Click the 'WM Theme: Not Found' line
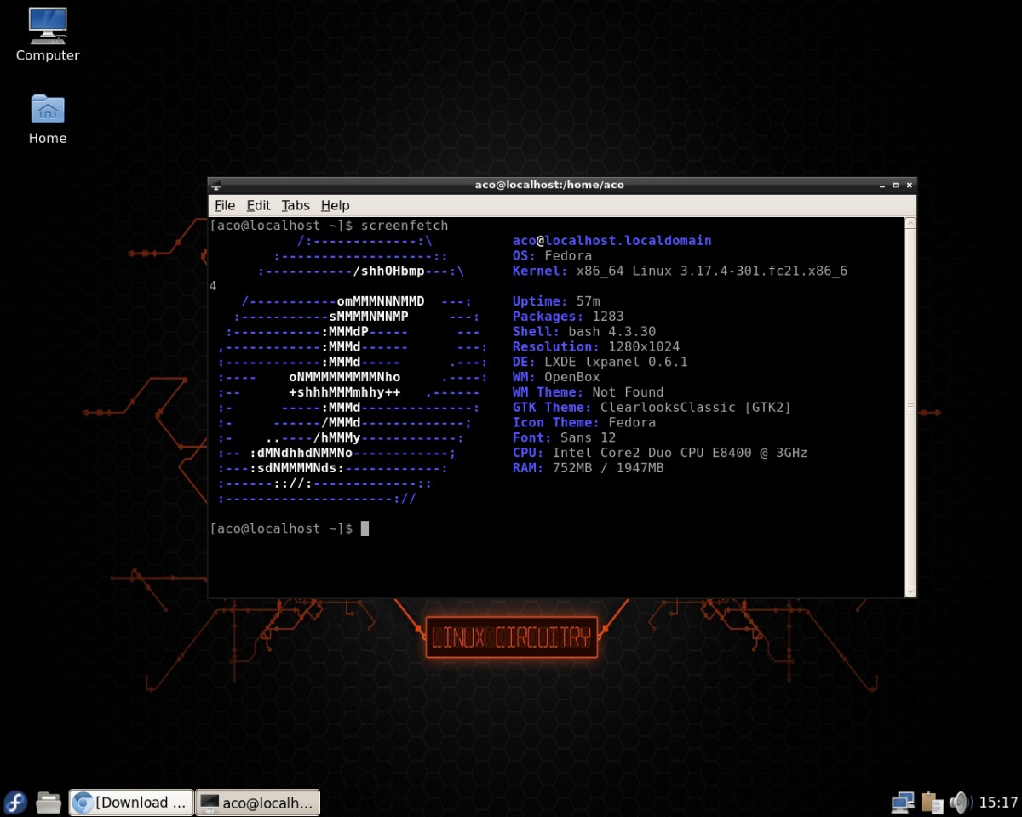Viewport: 1022px width, 817px height. tap(588, 392)
